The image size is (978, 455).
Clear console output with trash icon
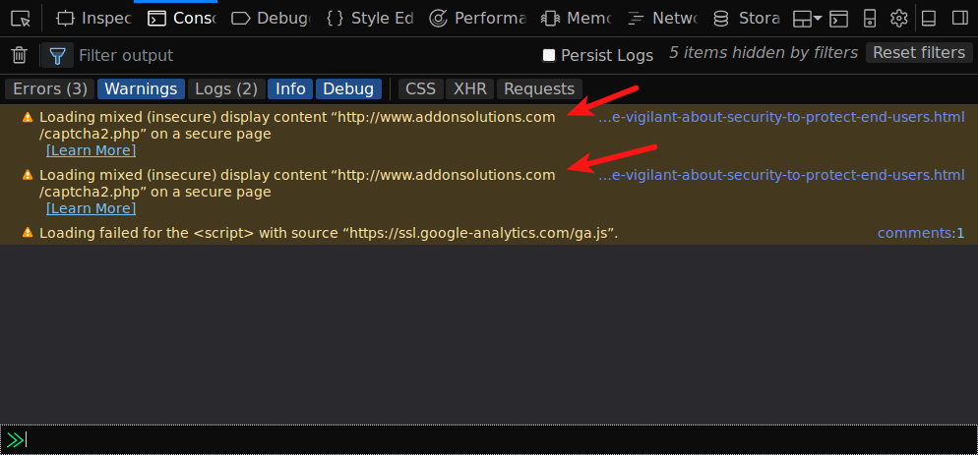(19, 55)
